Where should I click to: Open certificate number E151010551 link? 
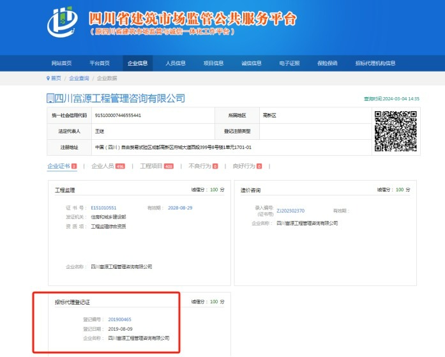(x=103, y=208)
